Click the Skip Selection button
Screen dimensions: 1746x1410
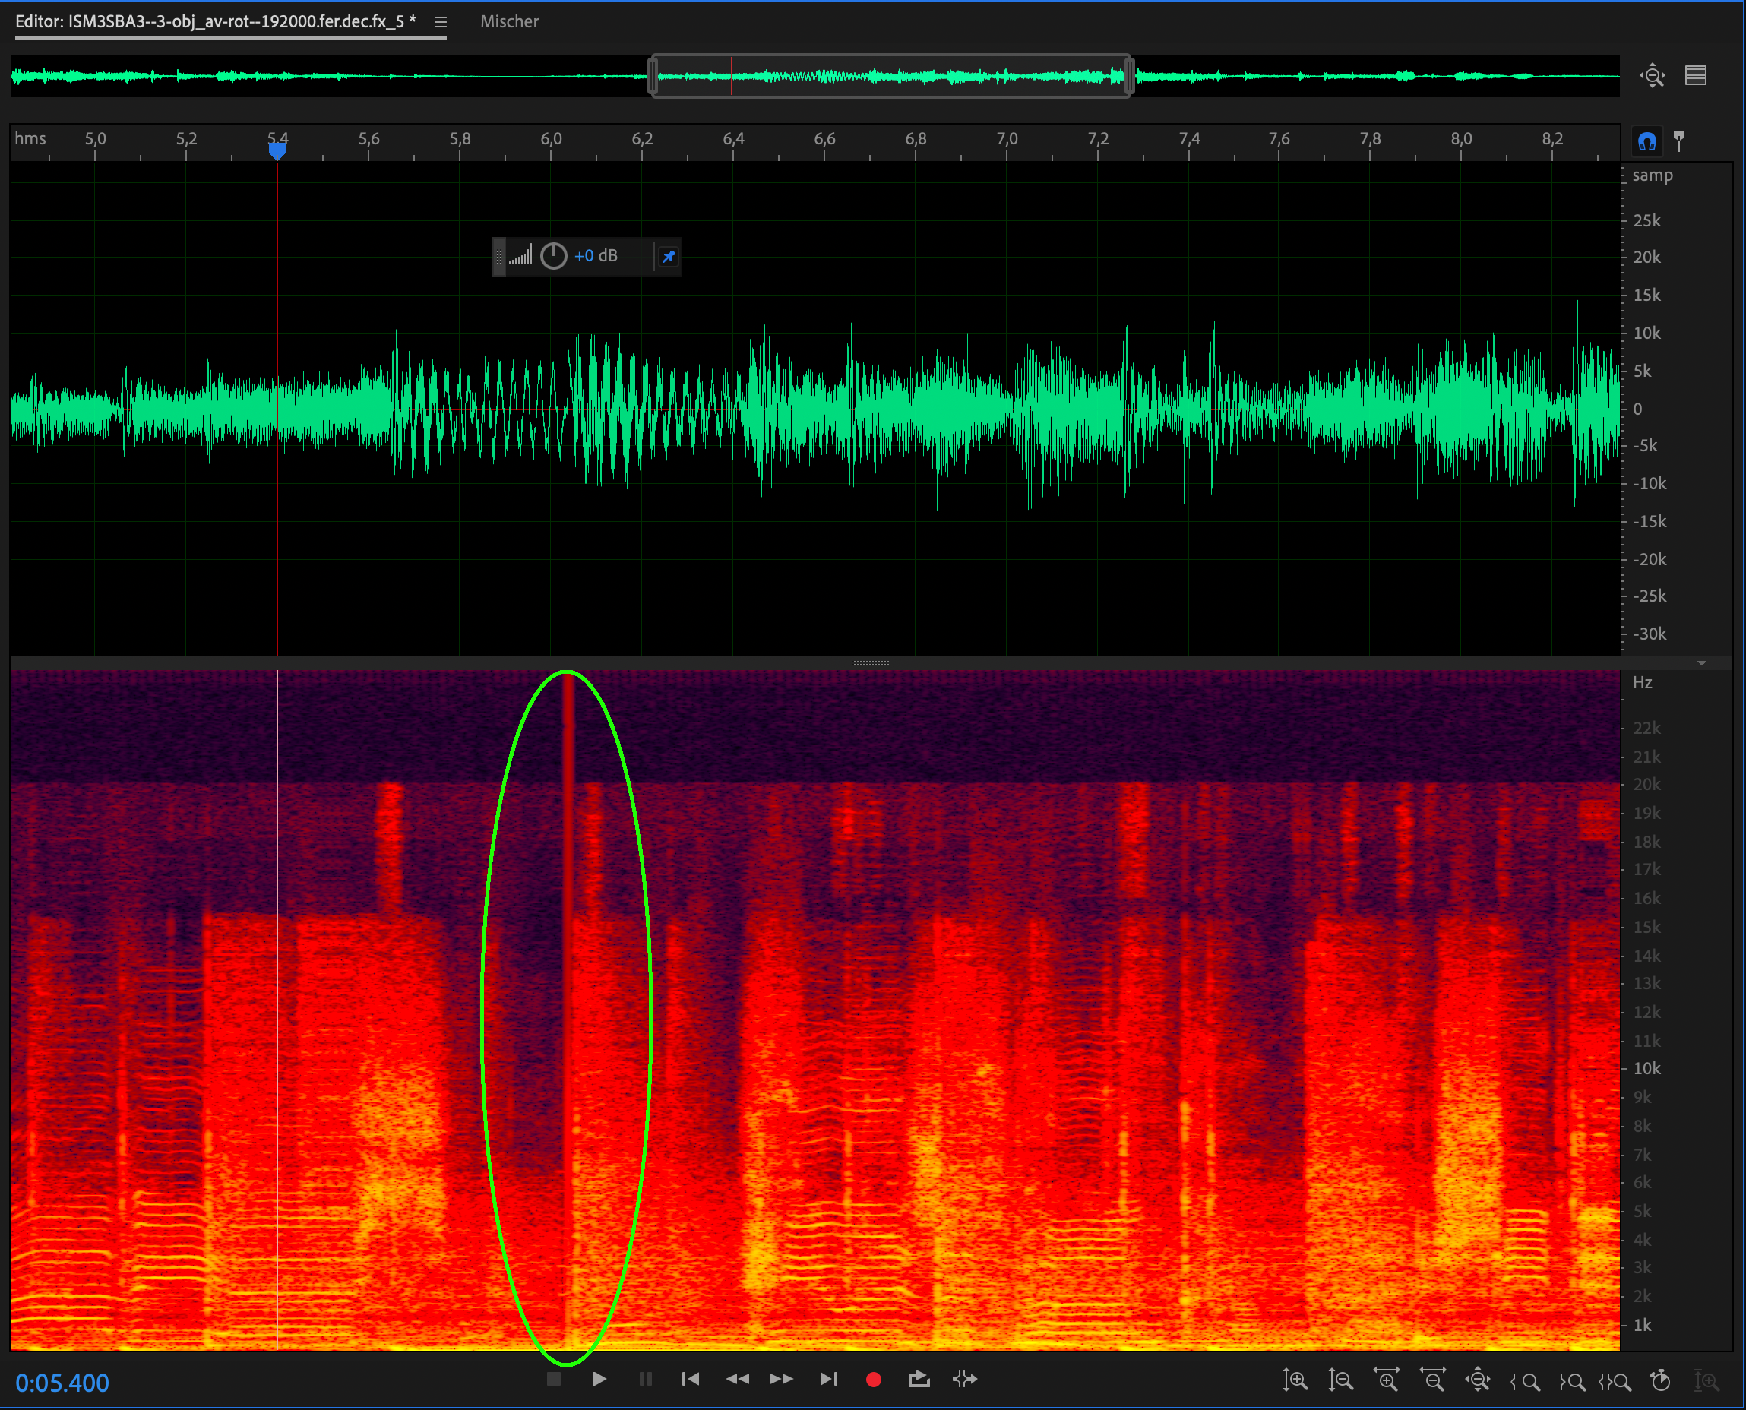[x=965, y=1379]
